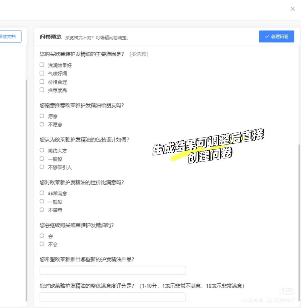The width and height of the screenshot is (301, 308).
Task: Close the questionnaire preview dialog
Action: tap(293, 9)
